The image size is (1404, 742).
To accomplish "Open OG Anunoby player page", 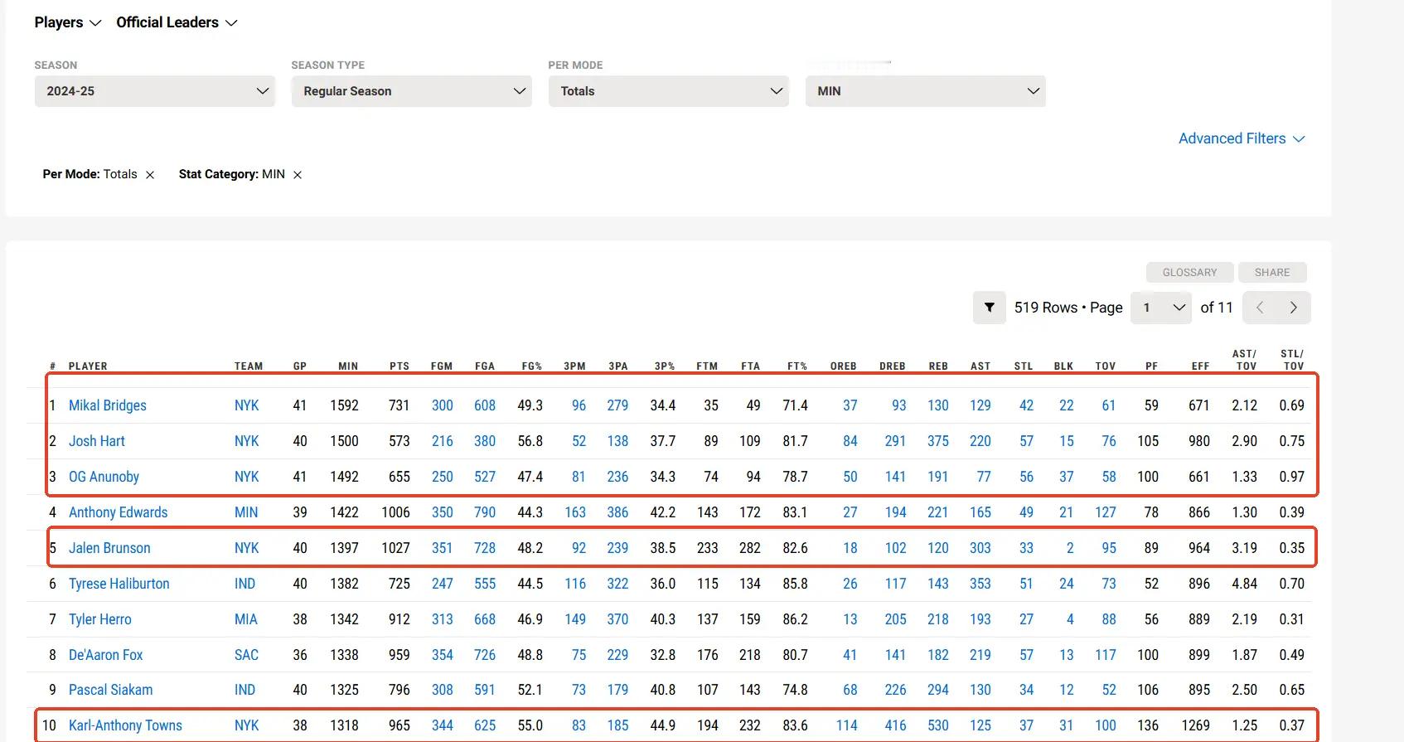I will (x=104, y=477).
